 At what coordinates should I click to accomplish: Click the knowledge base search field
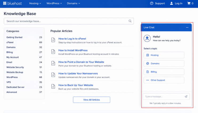[69, 21]
